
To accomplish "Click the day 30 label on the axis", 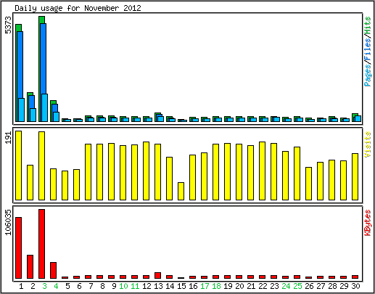I will tap(355, 286).
